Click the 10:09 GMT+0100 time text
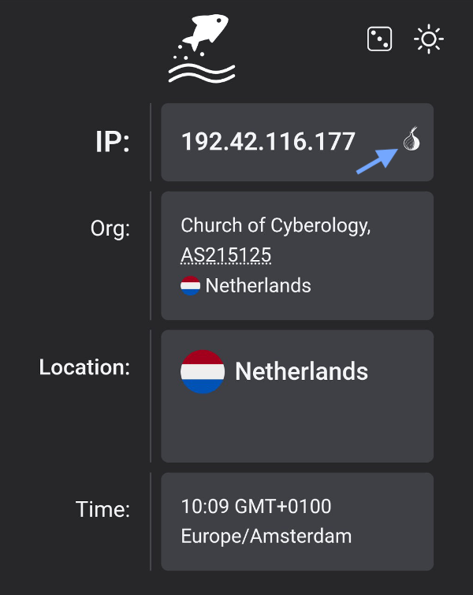Image resolution: width=473 pixels, height=595 pixels. pos(256,506)
